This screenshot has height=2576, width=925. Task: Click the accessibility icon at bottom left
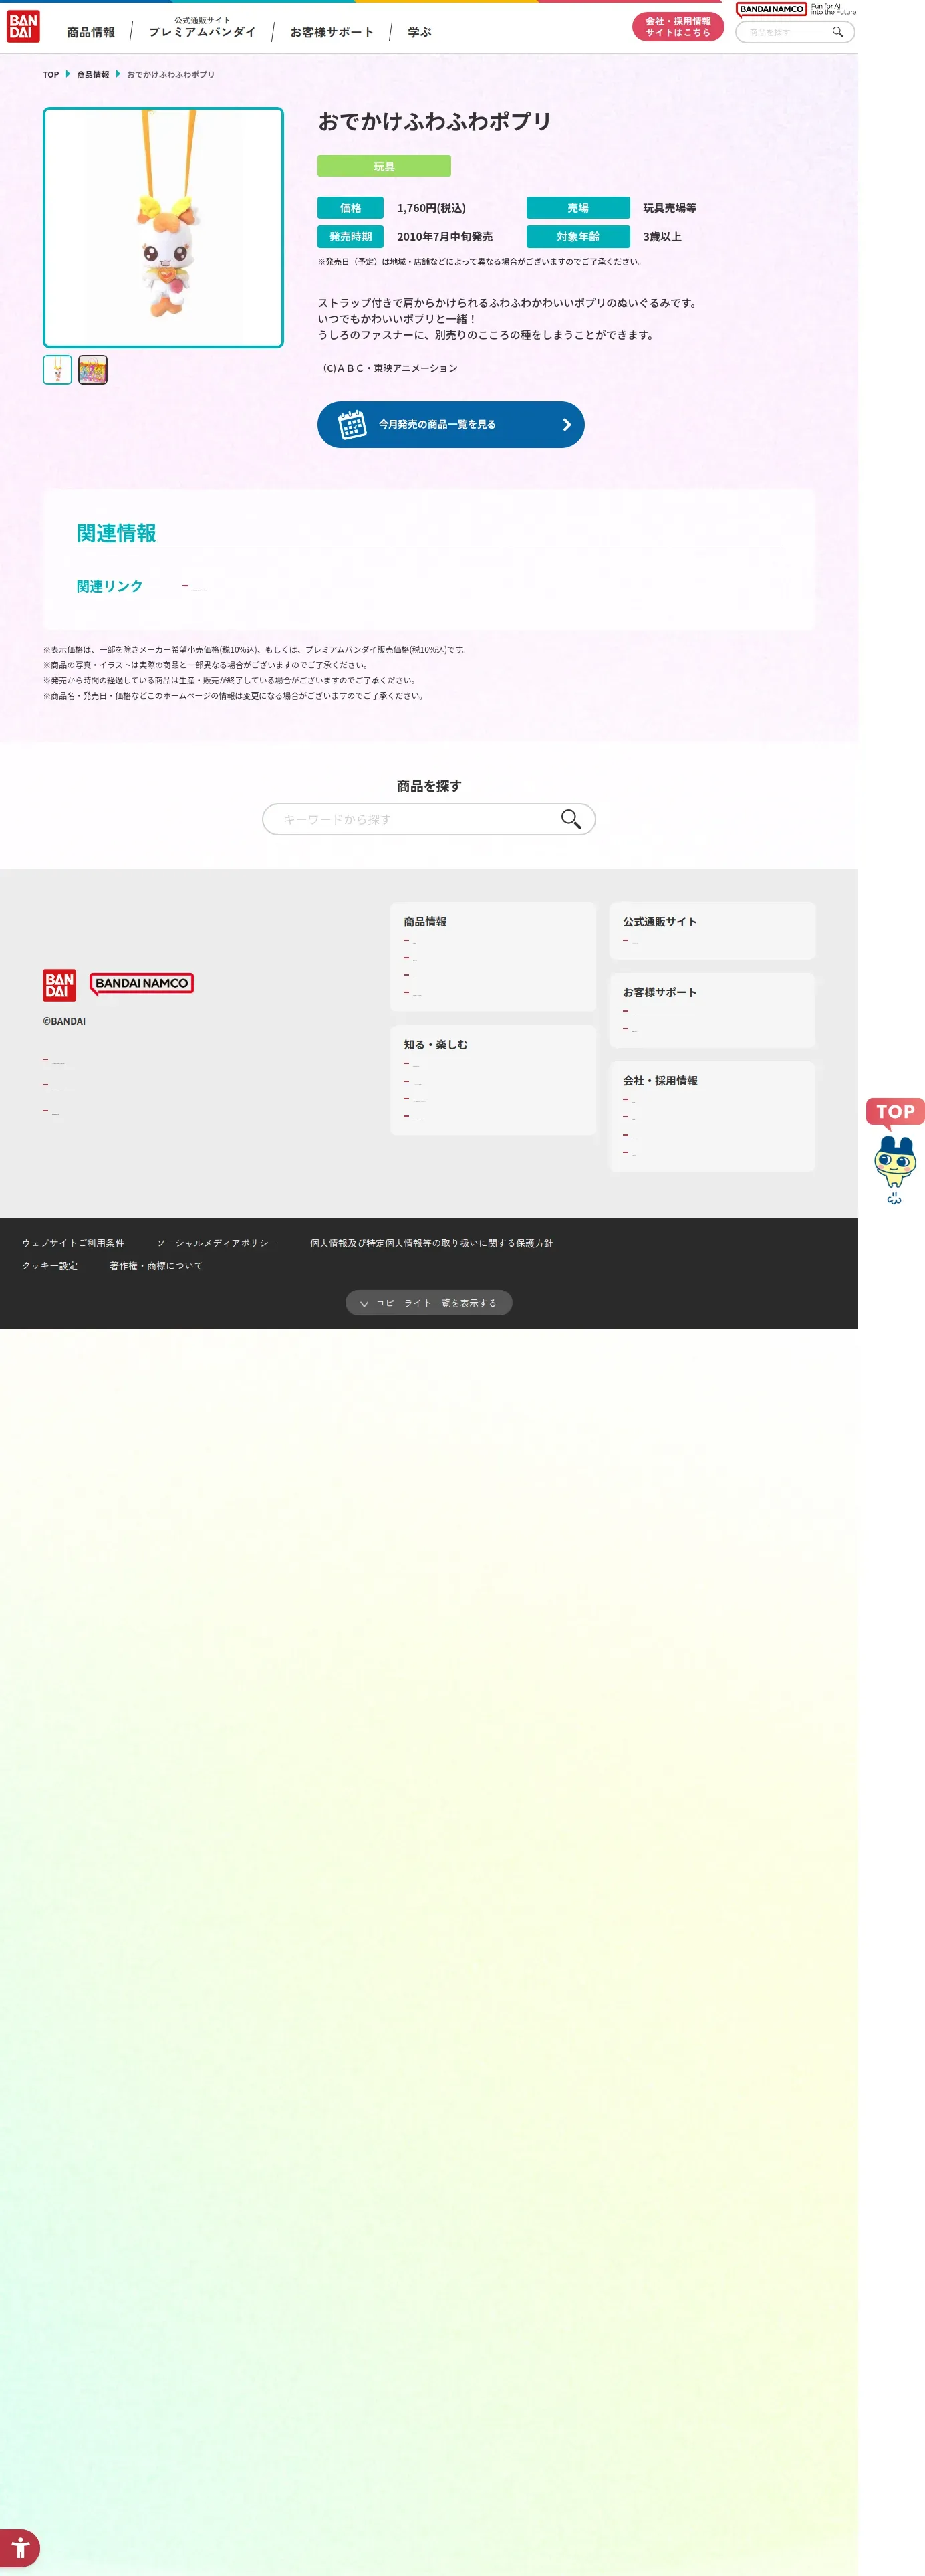(20, 2548)
